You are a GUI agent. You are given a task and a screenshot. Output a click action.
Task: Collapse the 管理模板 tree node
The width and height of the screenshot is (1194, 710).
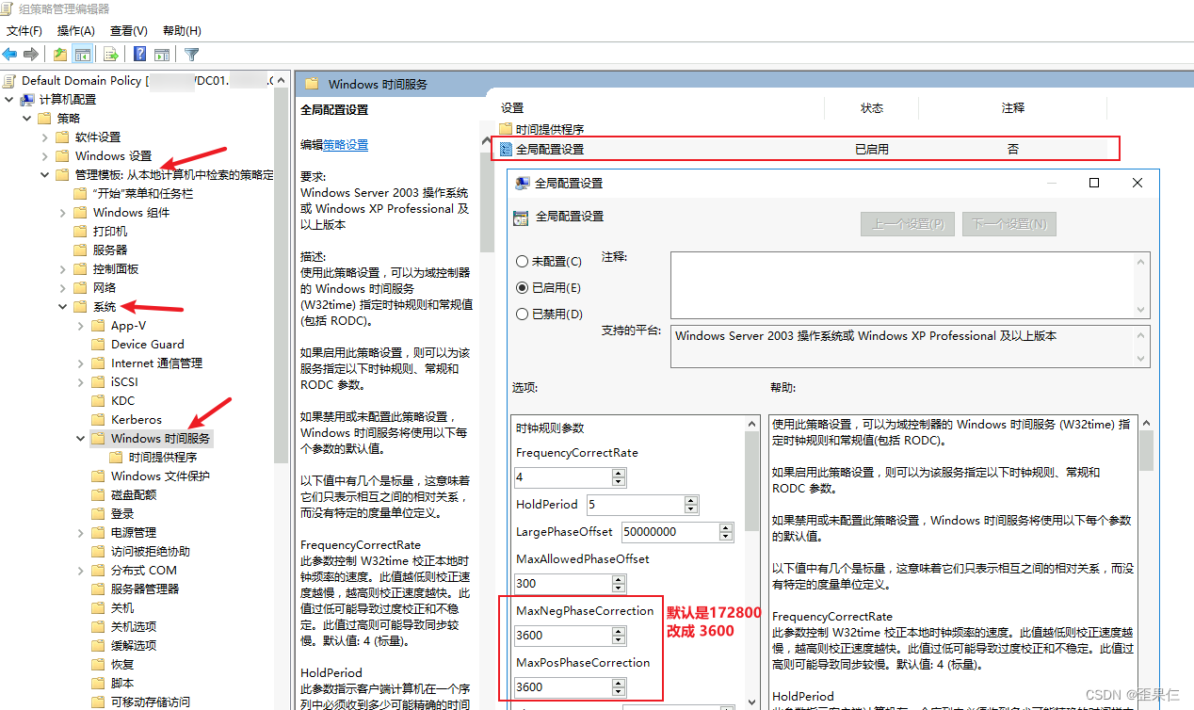45,175
